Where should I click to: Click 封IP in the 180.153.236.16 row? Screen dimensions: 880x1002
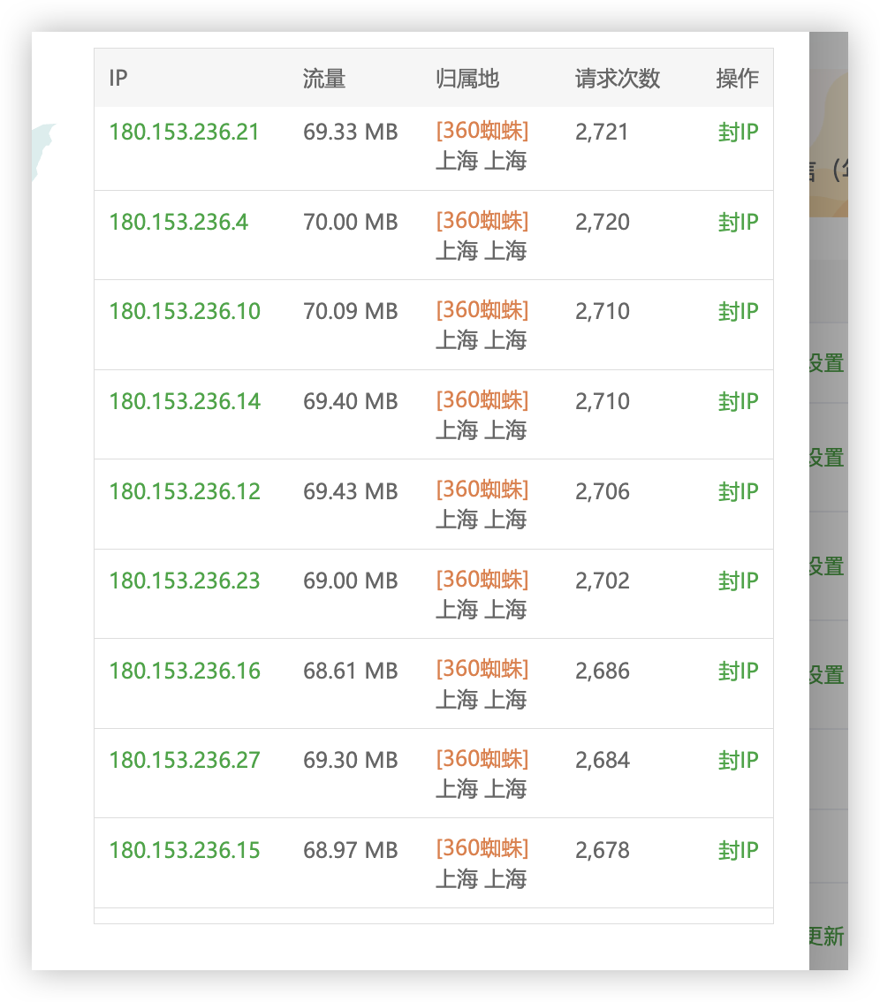click(738, 672)
